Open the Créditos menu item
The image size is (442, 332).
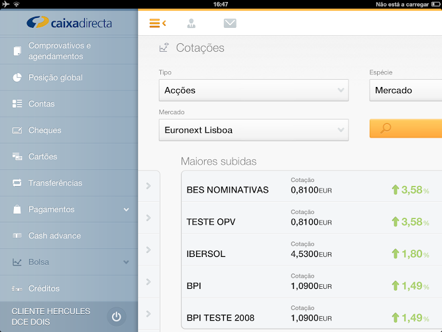tap(69, 288)
